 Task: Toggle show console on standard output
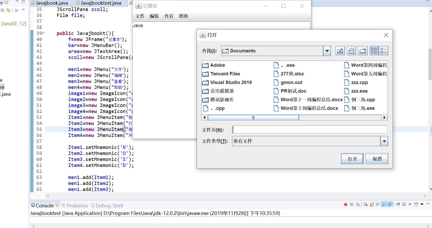click(x=384, y=205)
